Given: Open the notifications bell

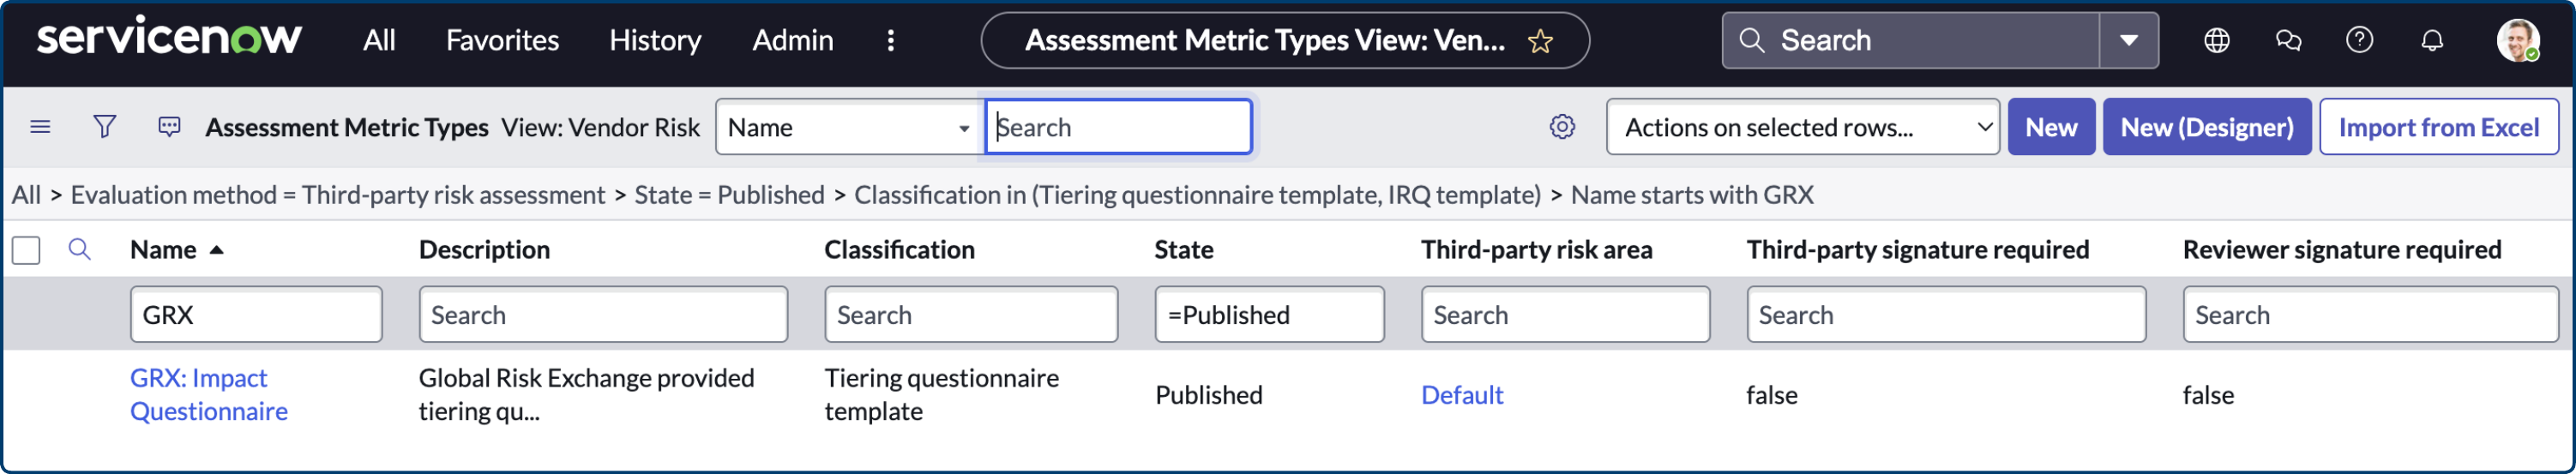Looking at the screenshot, I should 2431,41.
